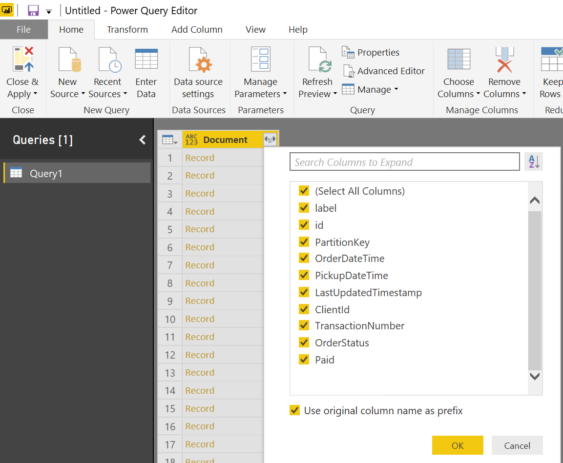563x463 pixels.
Task: Open query Properties
Action: (x=370, y=52)
